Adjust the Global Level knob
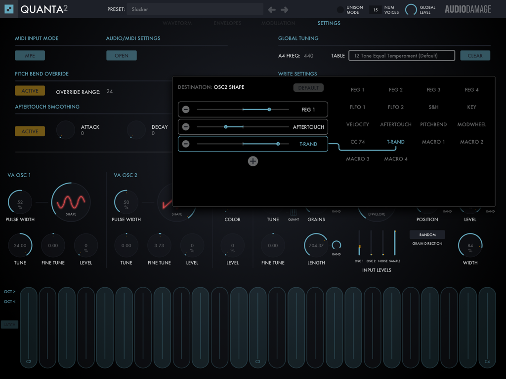This screenshot has width=506, height=379. [x=410, y=9]
